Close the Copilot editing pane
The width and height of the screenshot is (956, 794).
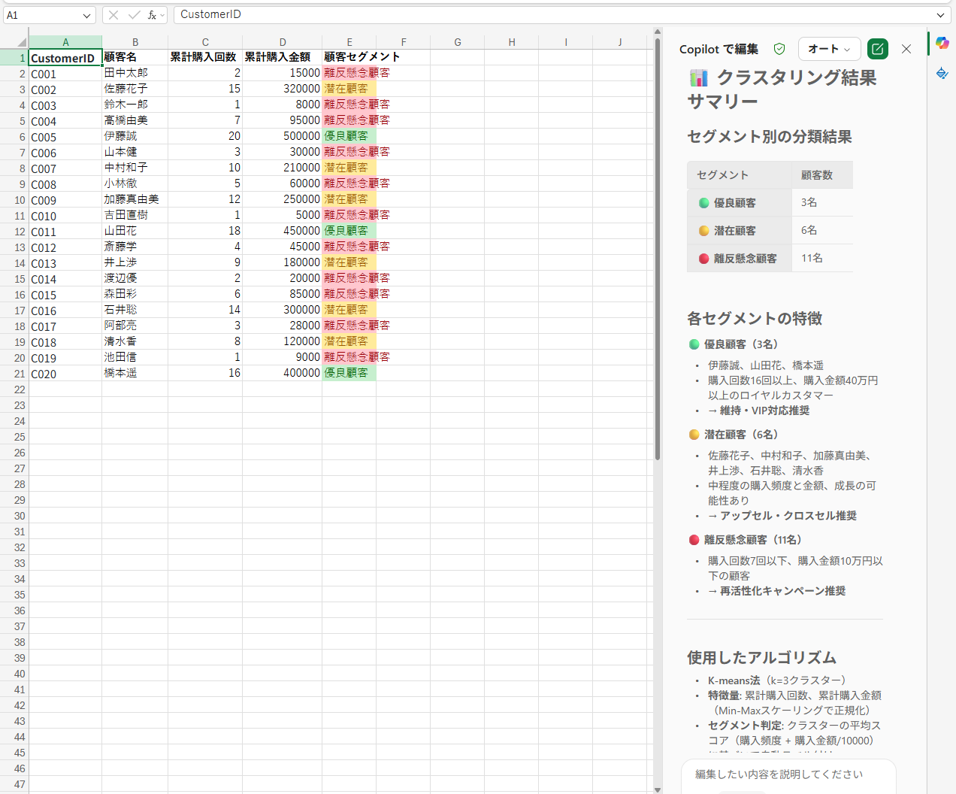906,49
